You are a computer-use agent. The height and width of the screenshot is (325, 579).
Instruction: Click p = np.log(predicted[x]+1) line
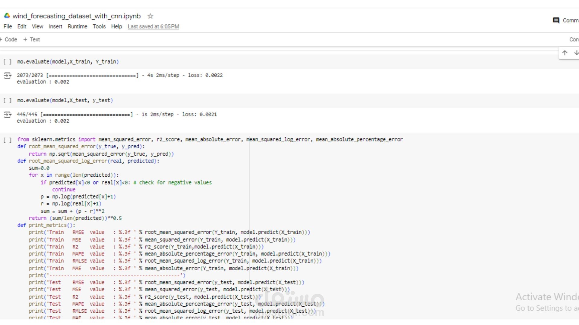(78, 197)
